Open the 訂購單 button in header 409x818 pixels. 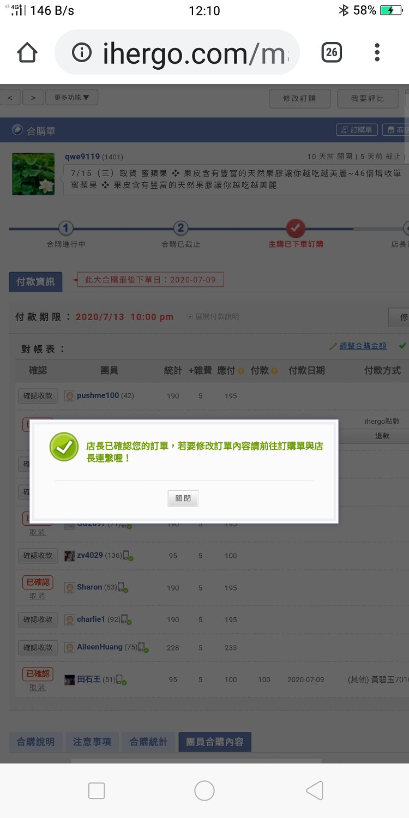pos(357,130)
